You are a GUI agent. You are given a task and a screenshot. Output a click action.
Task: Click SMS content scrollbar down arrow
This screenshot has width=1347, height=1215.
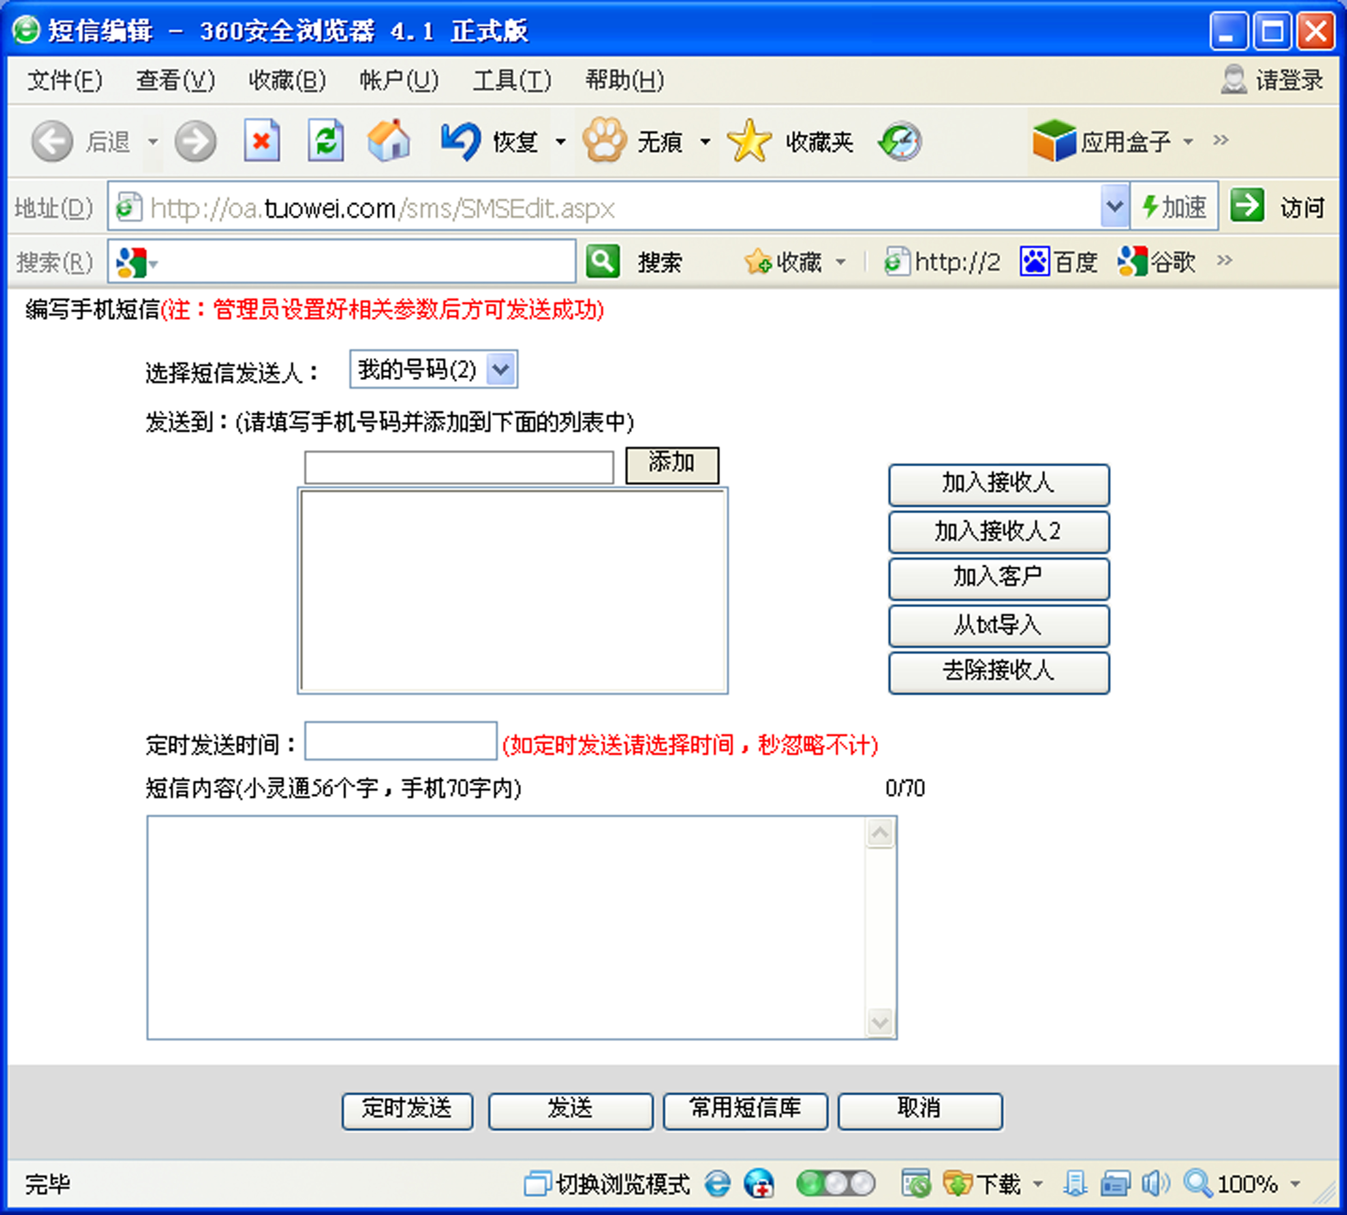pyautogui.click(x=879, y=1022)
